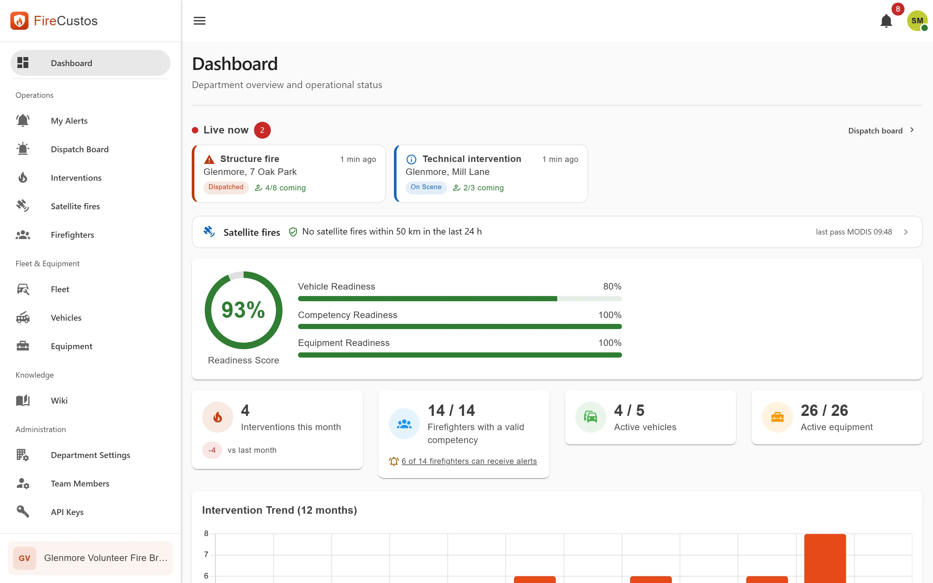Click the FireCustos flame logo
The image size is (933, 583).
click(19, 21)
